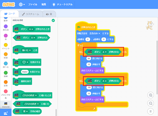The height and width of the screenshot is (116, 158).
Task: Zoom in the workspace
Action: pyautogui.click(x=151, y=95)
